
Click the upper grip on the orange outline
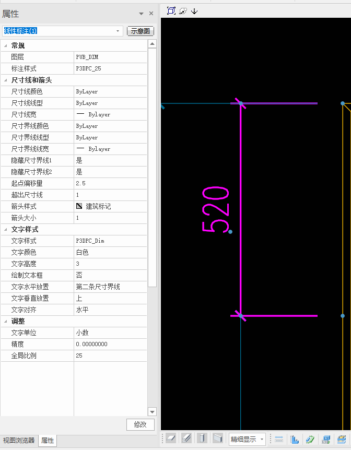pyautogui.click(x=343, y=103)
